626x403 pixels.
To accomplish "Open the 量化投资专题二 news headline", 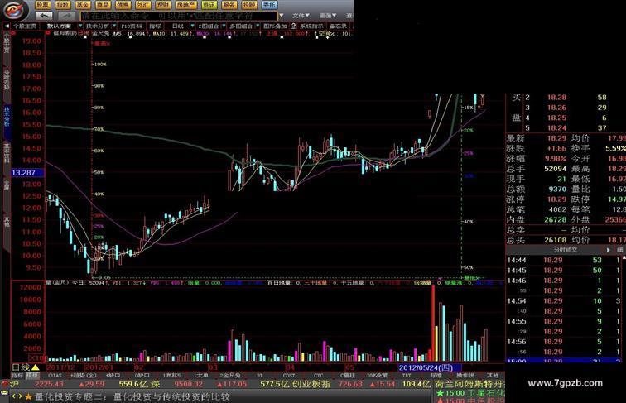I will click(x=132, y=397).
